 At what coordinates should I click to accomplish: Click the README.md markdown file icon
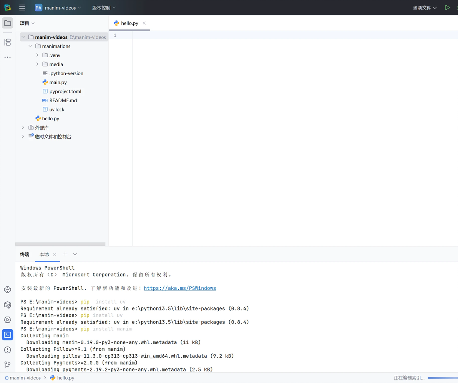click(x=45, y=101)
